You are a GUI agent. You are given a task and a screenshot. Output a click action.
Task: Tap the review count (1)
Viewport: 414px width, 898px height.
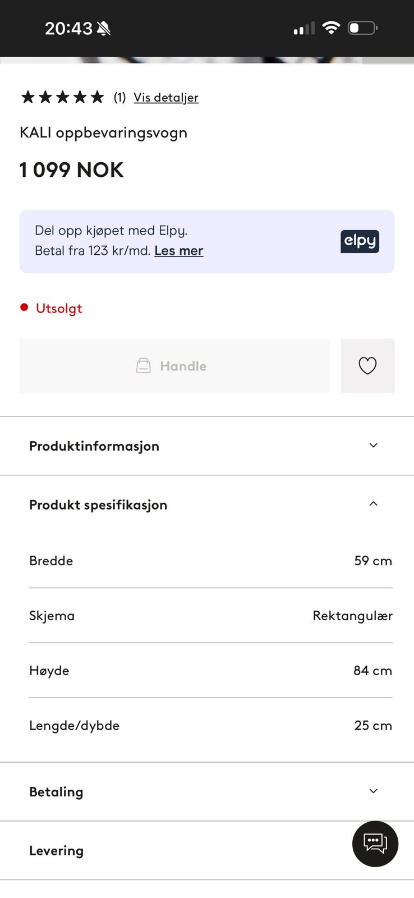119,98
